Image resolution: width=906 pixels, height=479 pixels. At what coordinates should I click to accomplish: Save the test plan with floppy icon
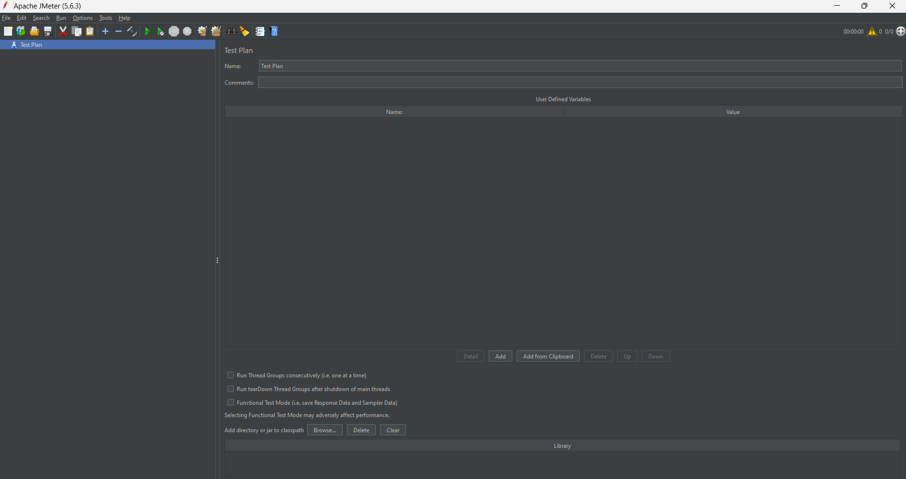pyautogui.click(x=48, y=31)
